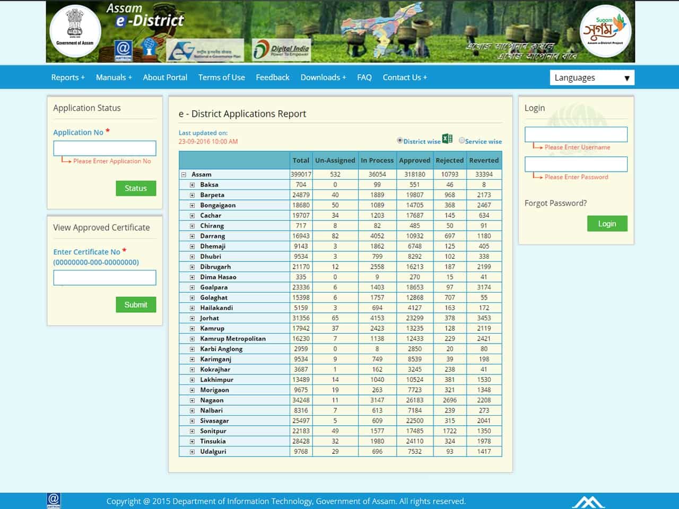Open the Languages dropdown
Image resolution: width=679 pixels, height=509 pixels.
591,77
